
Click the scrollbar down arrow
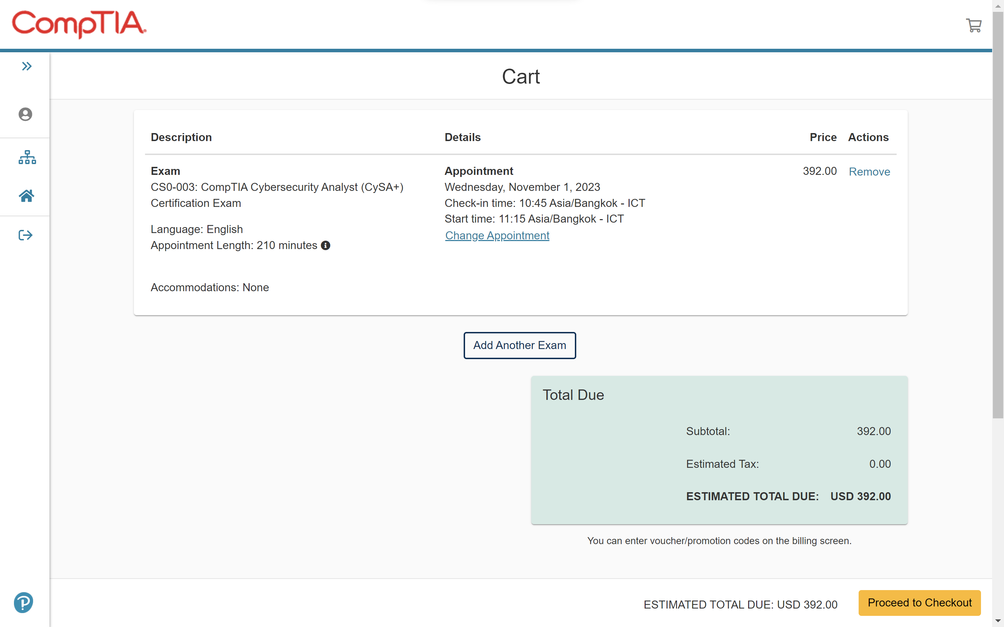(998, 621)
